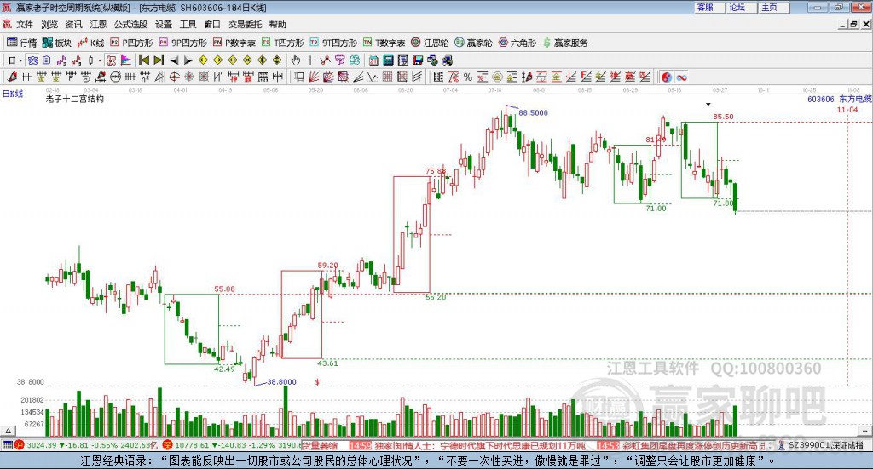
Task: Open the calculator icon
Action: click(x=389, y=60)
